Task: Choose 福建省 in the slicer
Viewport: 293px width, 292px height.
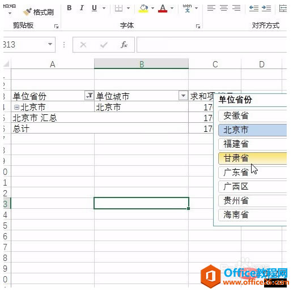Action: [x=253, y=144]
